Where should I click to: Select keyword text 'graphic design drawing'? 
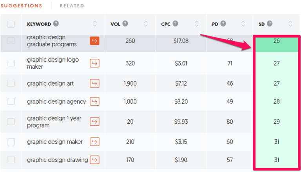tap(57, 160)
